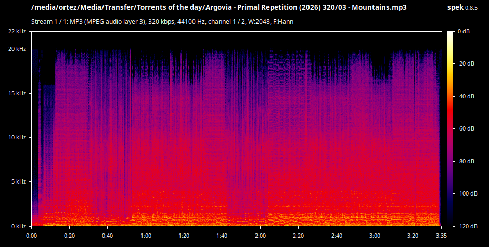Click the 20 kHz frequency label
489x247 pixels.
17,49
